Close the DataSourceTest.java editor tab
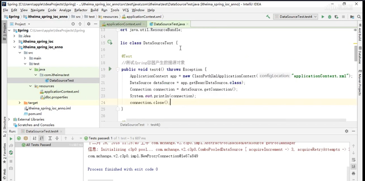Viewport: 365px width, 181px height. click(188, 24)
